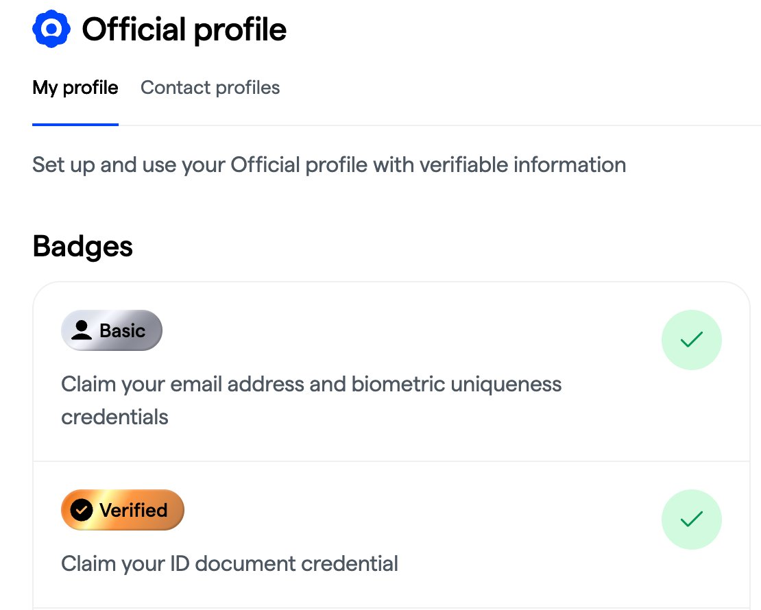Open the Contact profiles tab
The image size is (761, 610).
click(210, 88)
